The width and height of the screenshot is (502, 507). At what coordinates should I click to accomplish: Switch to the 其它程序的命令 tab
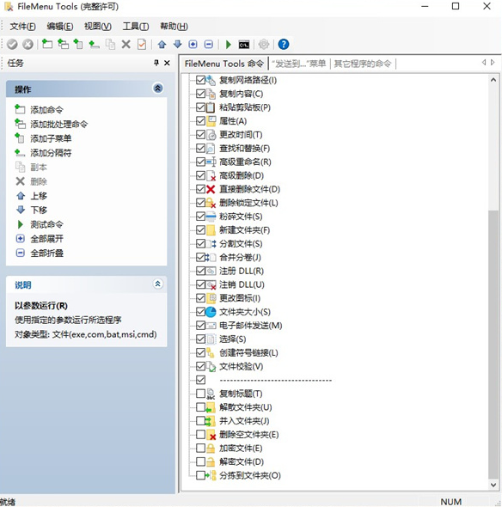[363, 64]
